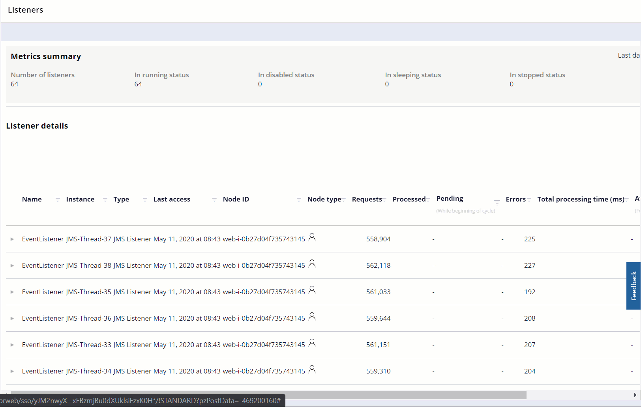This screenshot has height=407, width=641.
Task: Click the Total processing time (ms) header
Action: 580,199
